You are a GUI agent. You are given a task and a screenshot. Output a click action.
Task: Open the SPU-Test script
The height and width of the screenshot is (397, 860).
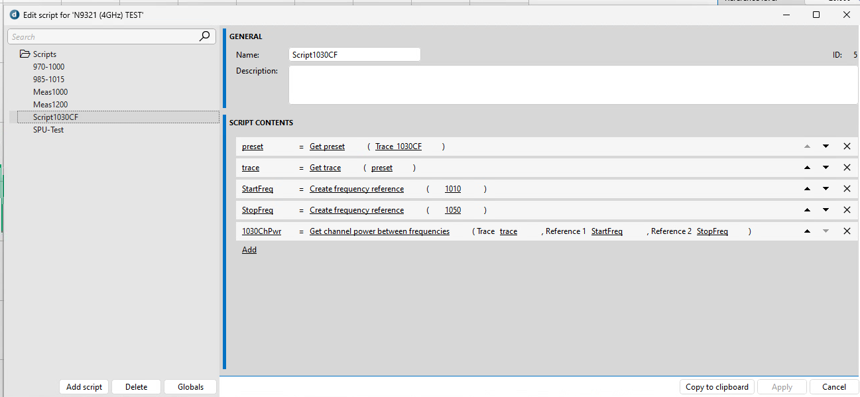(x=48, y=130)
